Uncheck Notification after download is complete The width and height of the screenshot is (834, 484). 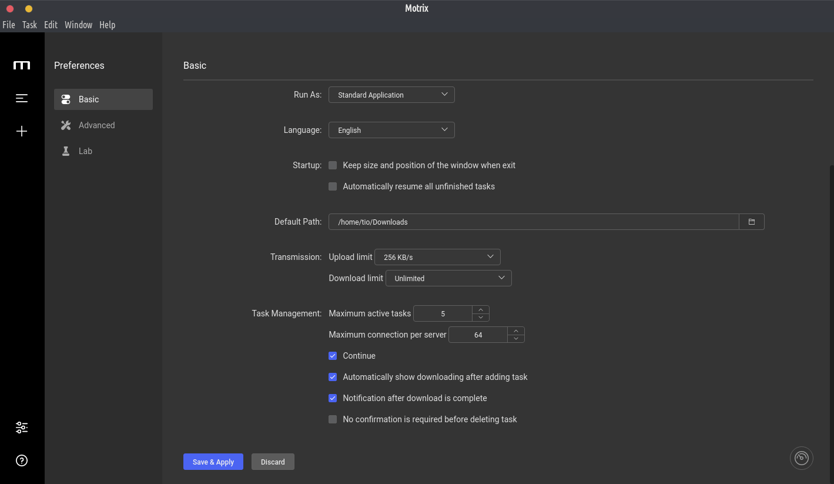(x=333, y=398)
